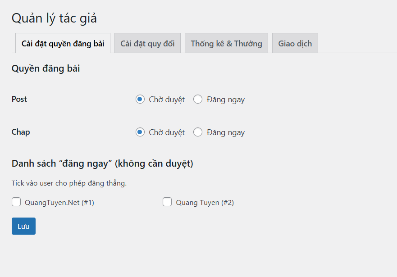The image size is (397, 277).
Task: Click the Lưu button to save
Action: pos(23,226)
